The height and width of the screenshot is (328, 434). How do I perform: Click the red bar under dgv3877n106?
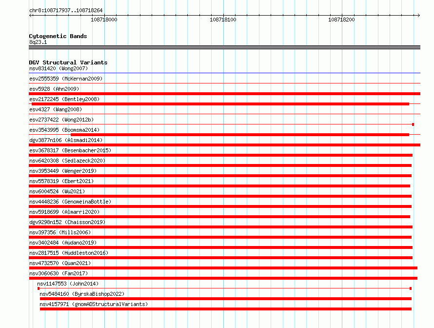224,145
